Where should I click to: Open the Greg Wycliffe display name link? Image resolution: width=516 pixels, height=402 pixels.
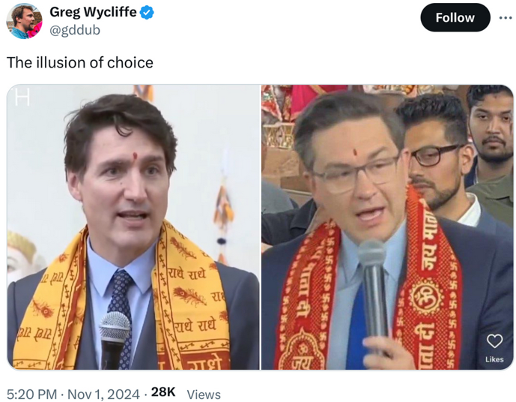(x=93, y=12)
